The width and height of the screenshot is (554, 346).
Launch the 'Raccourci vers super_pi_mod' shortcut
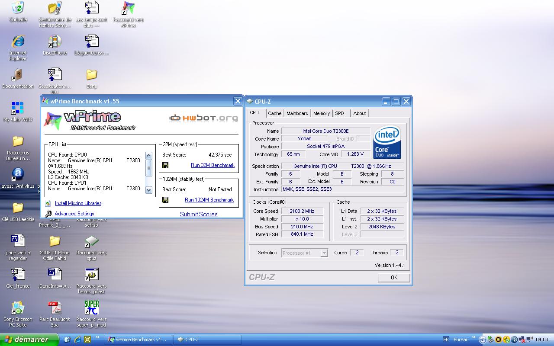click(x=91, y=314)
